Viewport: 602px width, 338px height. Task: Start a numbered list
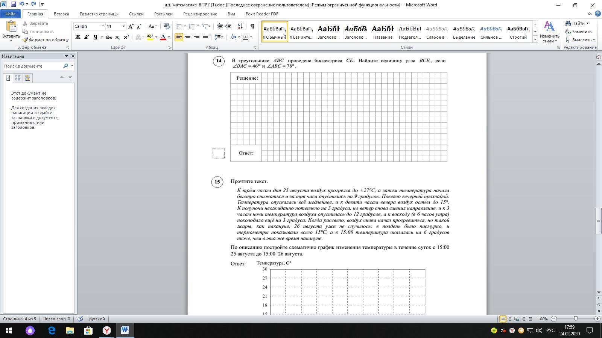(192, 26)
